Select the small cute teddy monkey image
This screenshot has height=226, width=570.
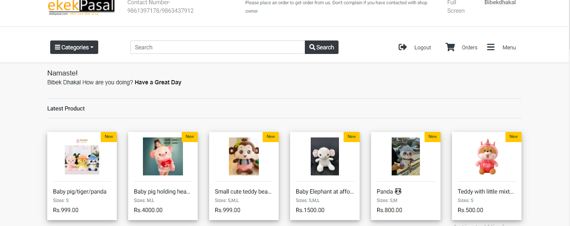(244, 156)
